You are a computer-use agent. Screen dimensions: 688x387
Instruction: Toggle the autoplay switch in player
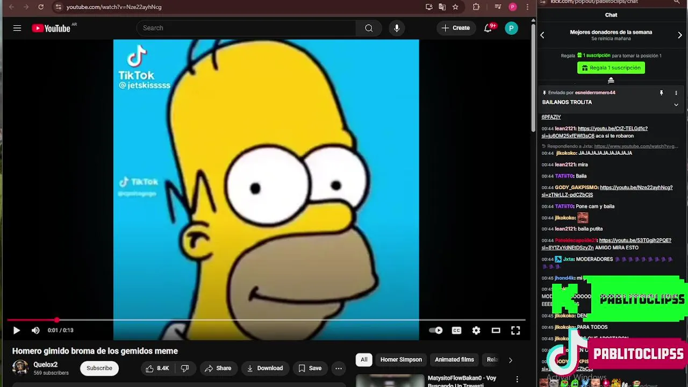coord(436,331)
